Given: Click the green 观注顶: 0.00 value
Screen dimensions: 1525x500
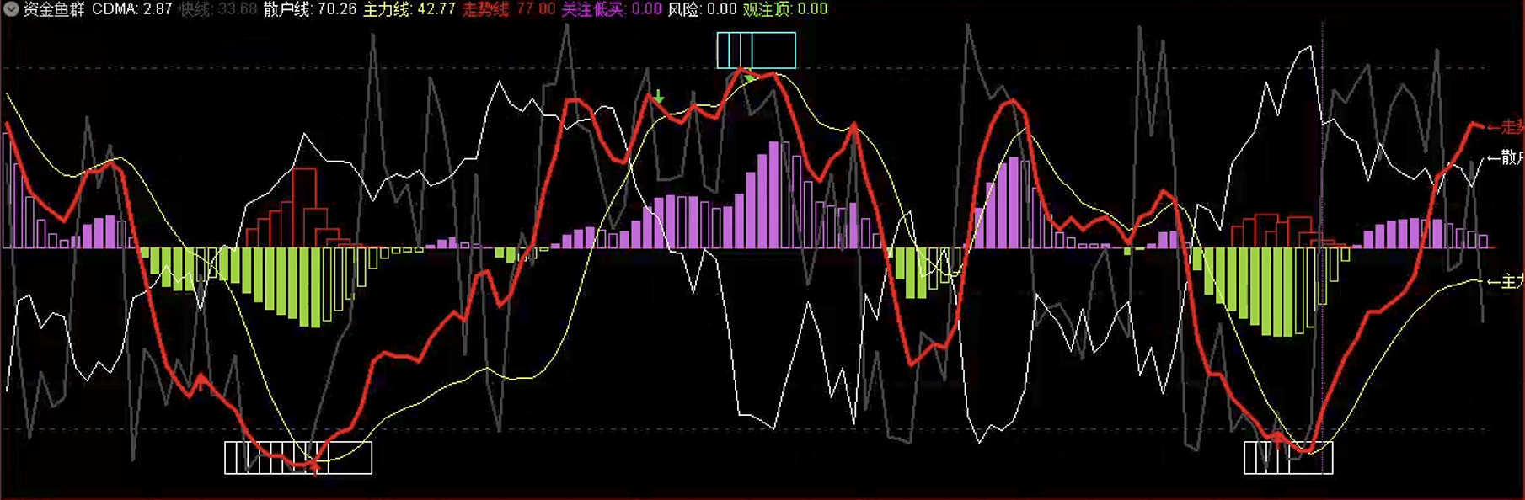Looking at the screenshot, I should (785, 9).
